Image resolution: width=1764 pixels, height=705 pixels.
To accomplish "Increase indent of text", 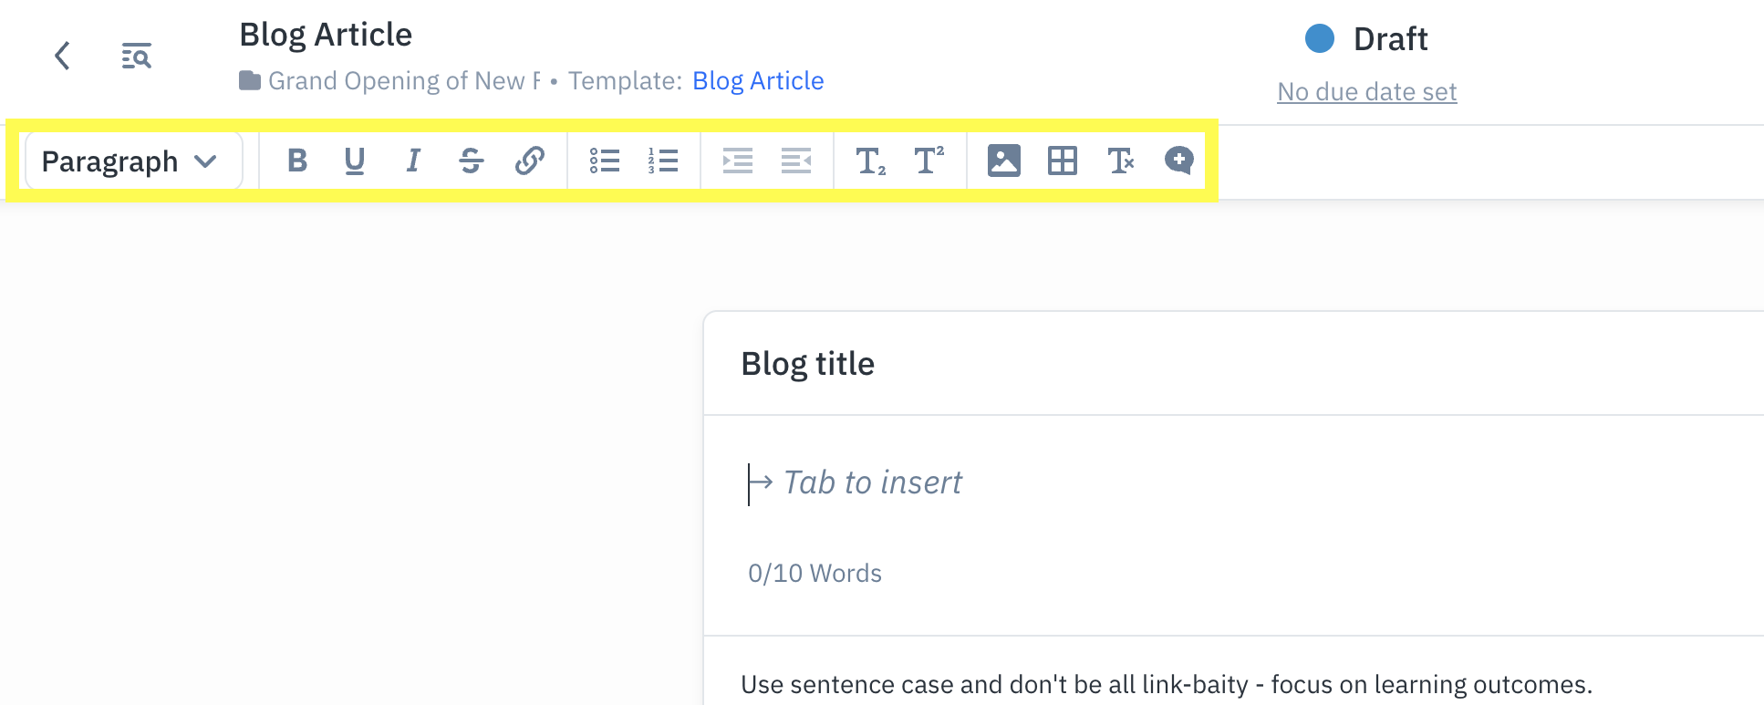I will tap(737, 161).
